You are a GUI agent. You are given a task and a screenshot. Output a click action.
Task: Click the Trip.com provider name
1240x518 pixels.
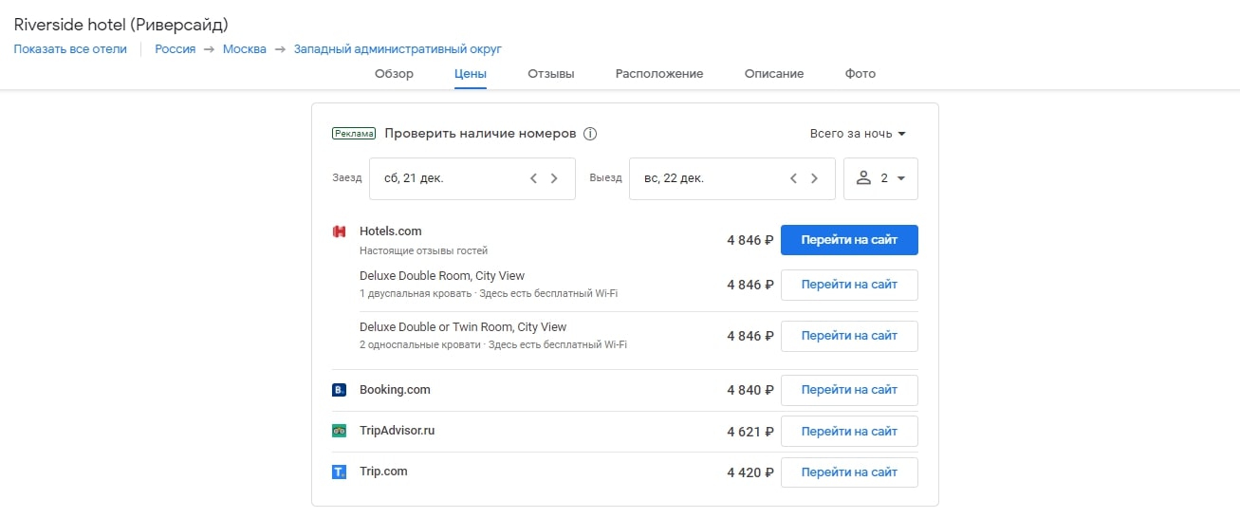[383, 472]
